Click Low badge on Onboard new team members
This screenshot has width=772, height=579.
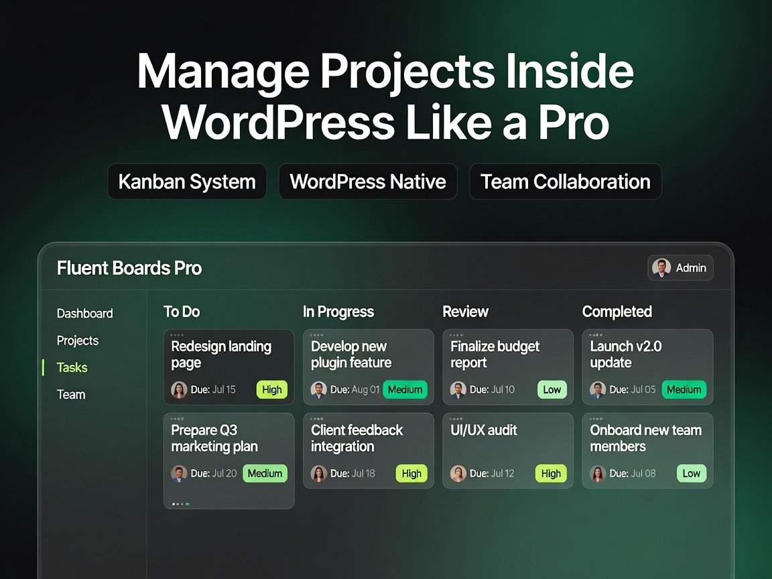point(692,473)
